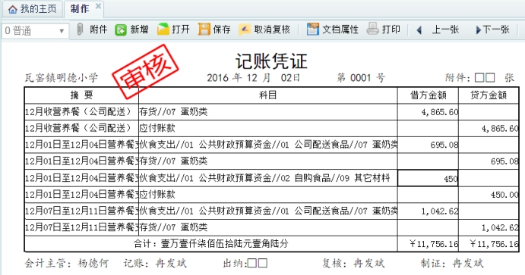Click the school name 瓦窑镇明德小学
Viewport: 525px width, 275px height.
click(62, 78)
